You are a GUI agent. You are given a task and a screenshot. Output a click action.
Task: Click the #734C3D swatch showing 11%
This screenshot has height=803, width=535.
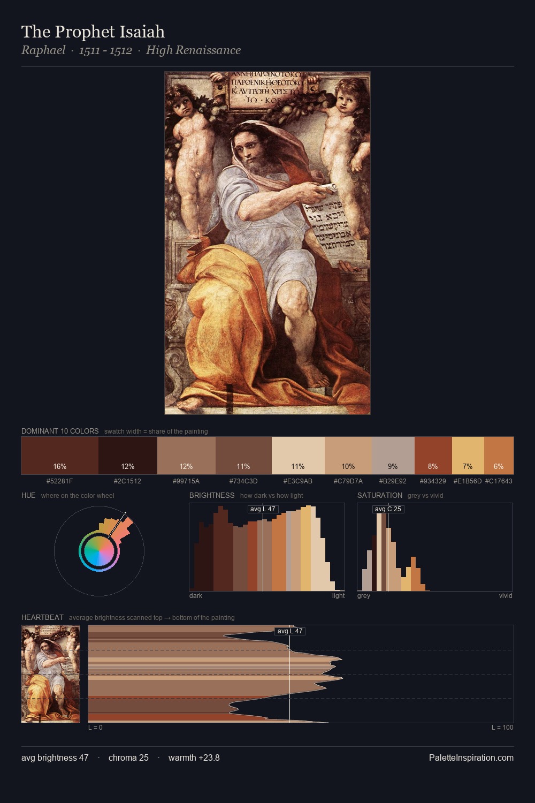tap(243, 456)
